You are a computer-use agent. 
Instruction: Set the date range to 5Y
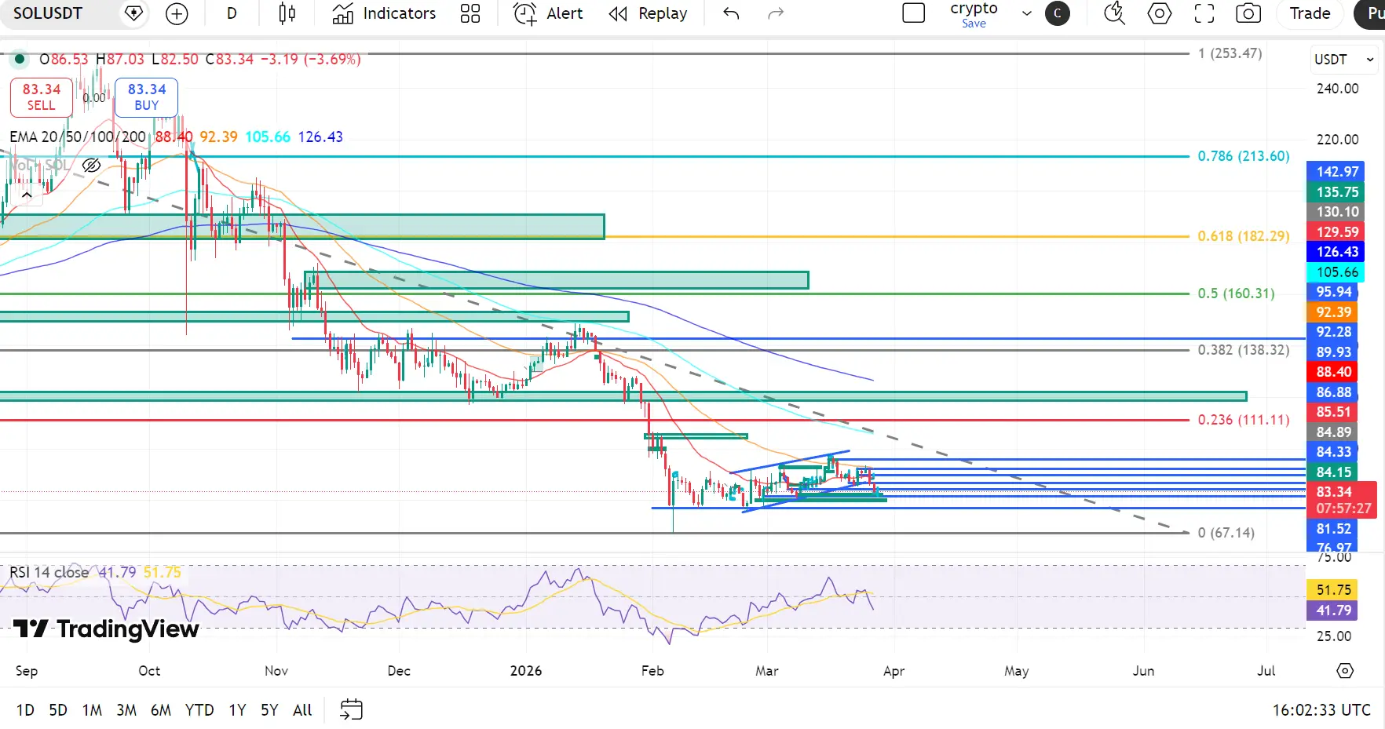point(269,710)
